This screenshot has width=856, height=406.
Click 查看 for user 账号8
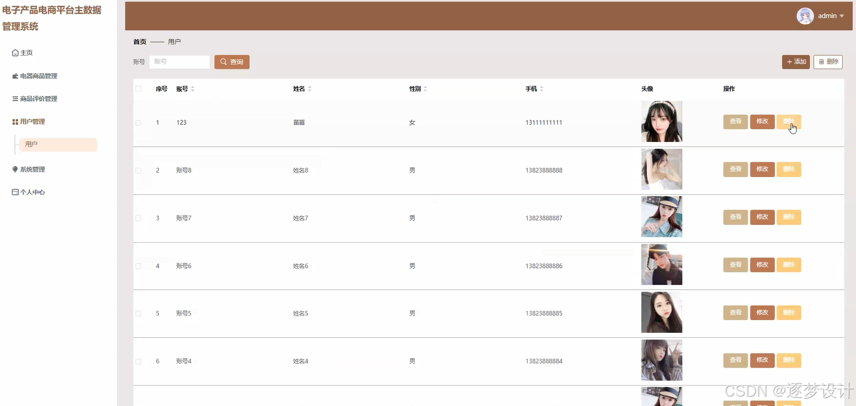click(x=736, y=169)
